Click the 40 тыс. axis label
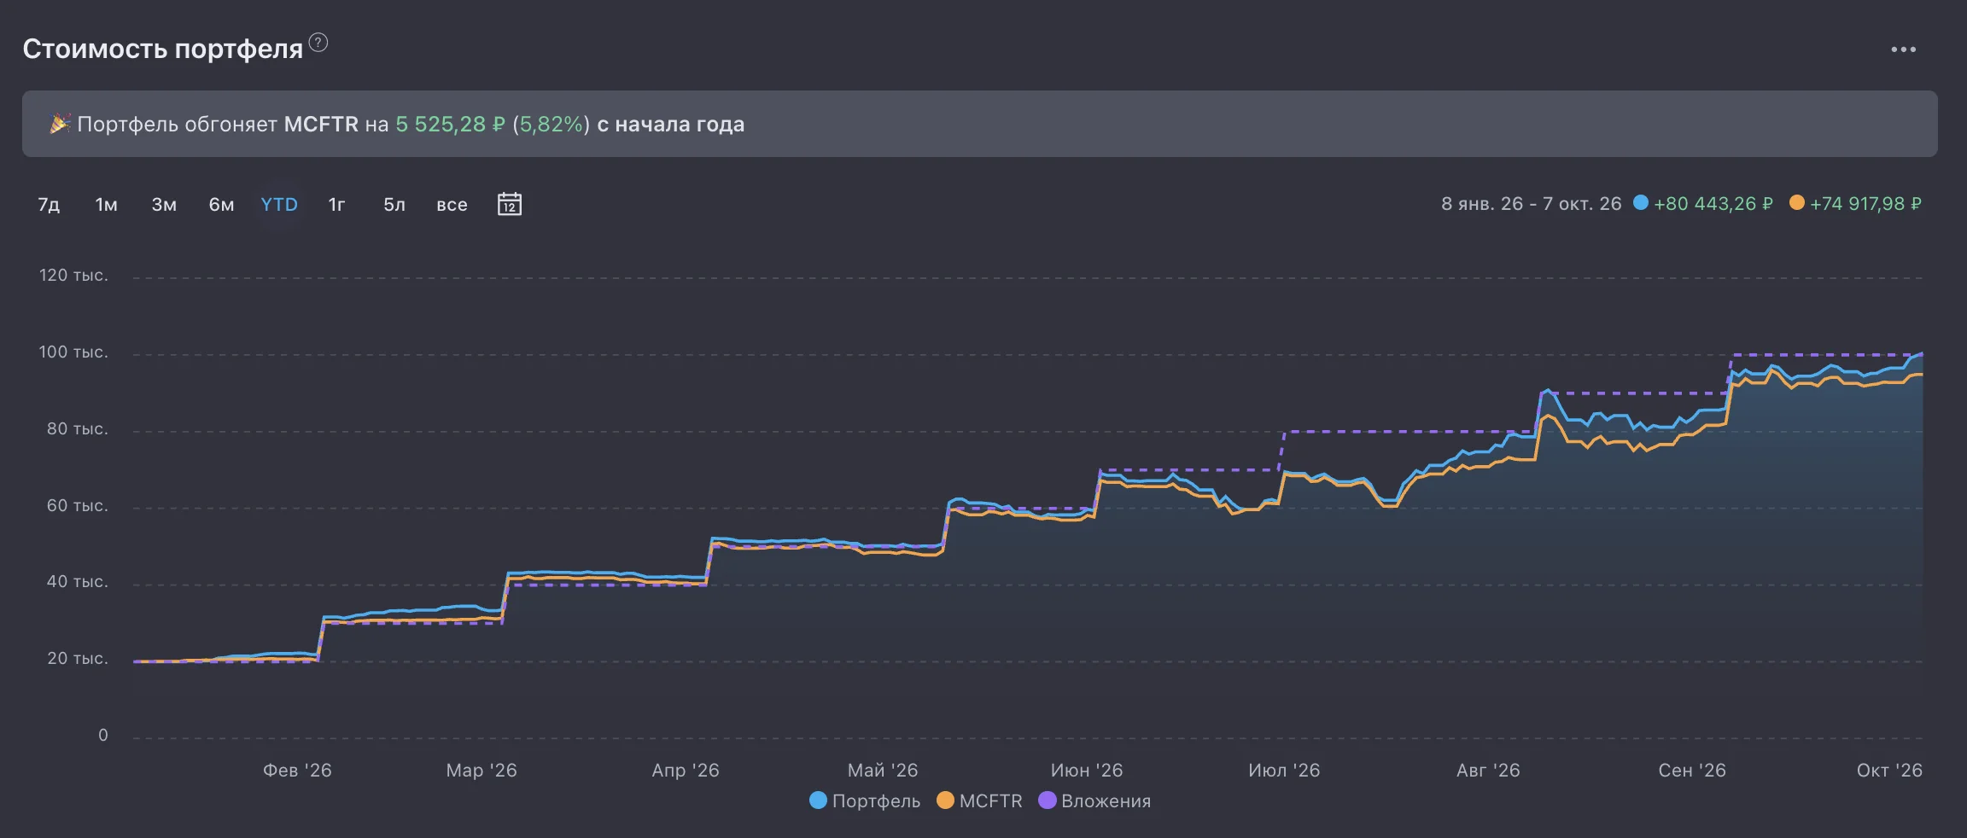1967x838 pixels. pos(77,582)
